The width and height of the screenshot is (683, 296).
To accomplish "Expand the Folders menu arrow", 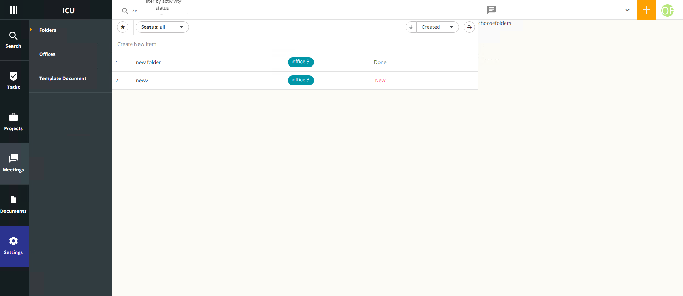I will 31,30.
